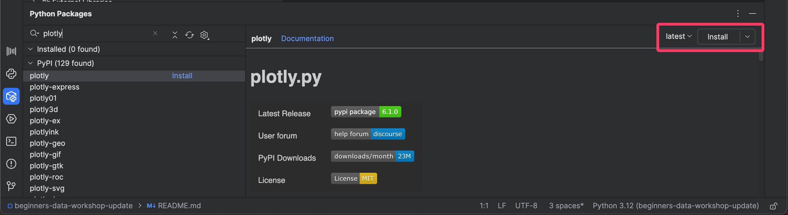Viewport: 788px width, 215px height.
Task: Click the downloads/month 23M badge
Action: click(x=372, y=156)
